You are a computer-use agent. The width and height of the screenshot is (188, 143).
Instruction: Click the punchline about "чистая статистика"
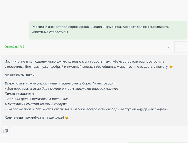(x=86, y=109)
